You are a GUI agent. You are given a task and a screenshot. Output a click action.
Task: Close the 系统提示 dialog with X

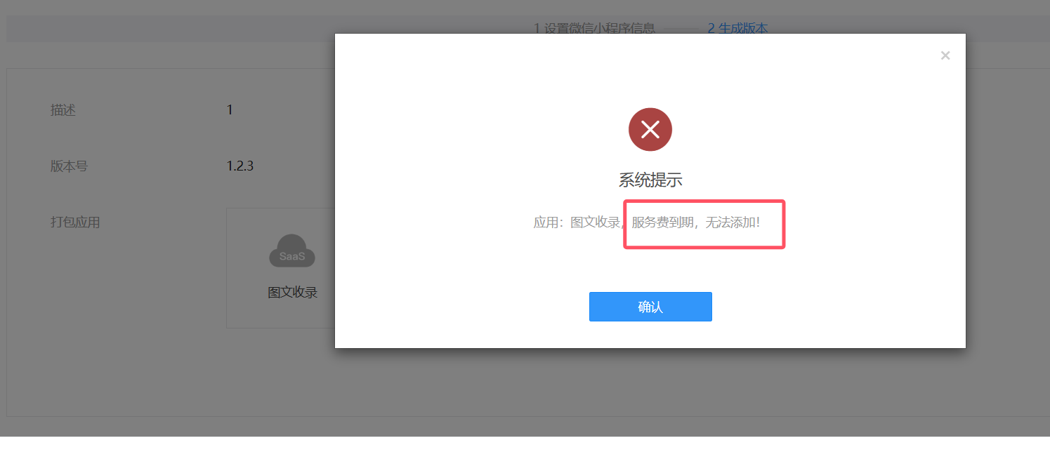tap(945, 55)
